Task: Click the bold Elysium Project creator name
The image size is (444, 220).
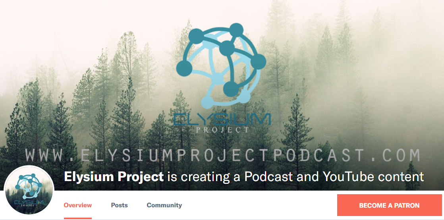Action: coord(114,177)
